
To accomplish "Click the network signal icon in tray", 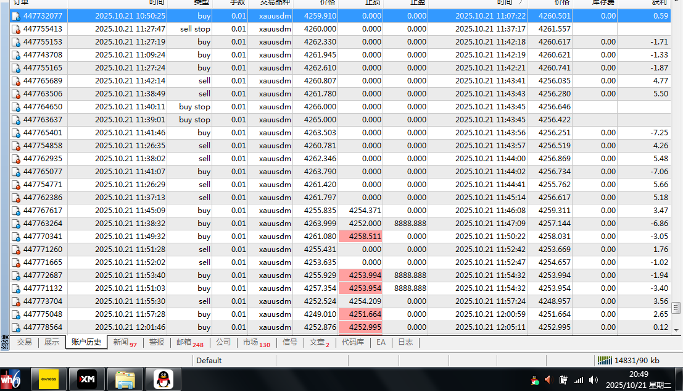I will pos(579,380).
